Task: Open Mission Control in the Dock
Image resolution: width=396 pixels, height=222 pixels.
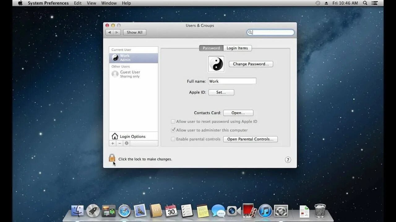Action: pos(109,211)
